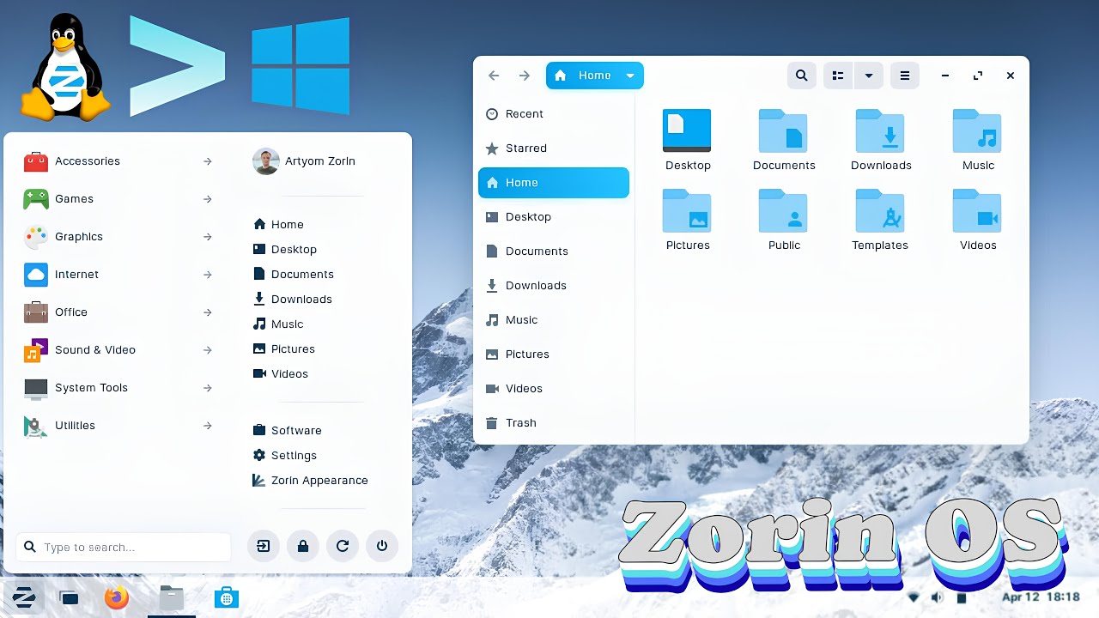This screenshot has width=1099, height=618.
Task: Open Videos from start menu places
Action: point(281,373)
